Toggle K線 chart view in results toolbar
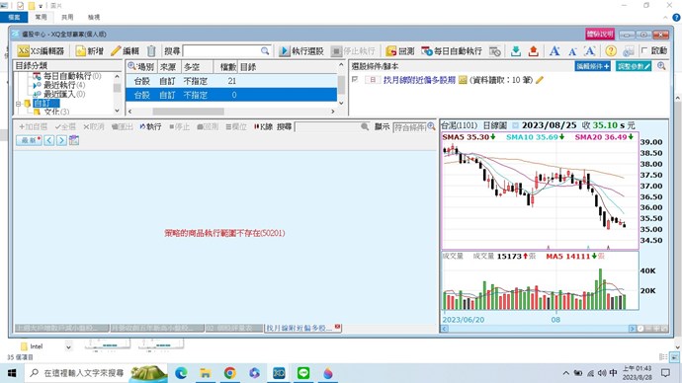This screenshot has width=682, height=383. click(263, 126)
